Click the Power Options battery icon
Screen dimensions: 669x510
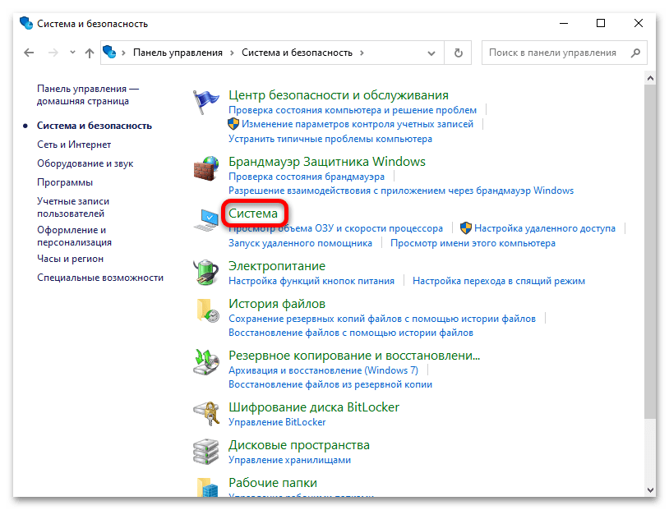[x=206, y=272]
